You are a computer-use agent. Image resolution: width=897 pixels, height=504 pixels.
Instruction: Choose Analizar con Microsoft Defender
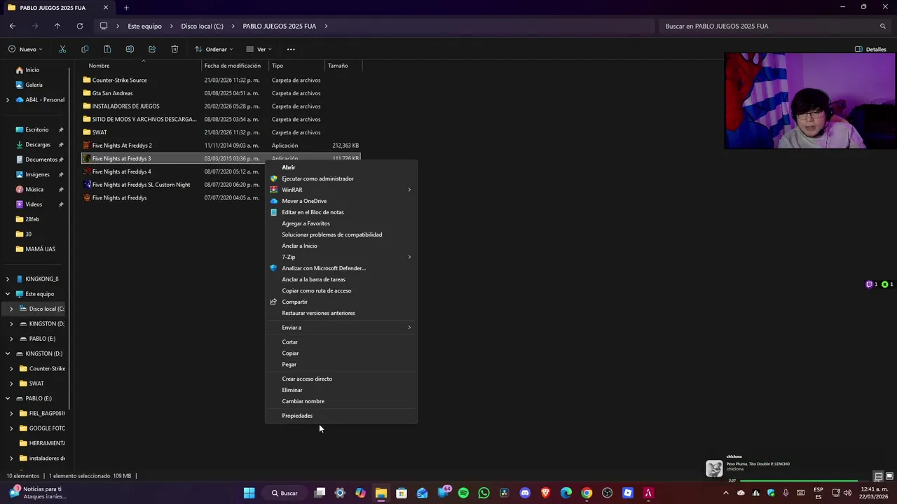tap(341, 268)
